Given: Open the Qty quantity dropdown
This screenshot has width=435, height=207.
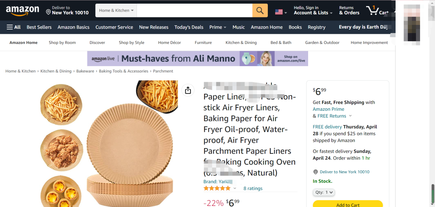Looking at the screenshot, I should 323,192.
